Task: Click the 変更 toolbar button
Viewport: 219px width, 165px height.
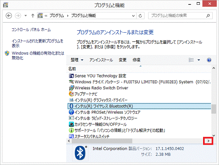Action: pyautogui.click(x=123, y=60)
